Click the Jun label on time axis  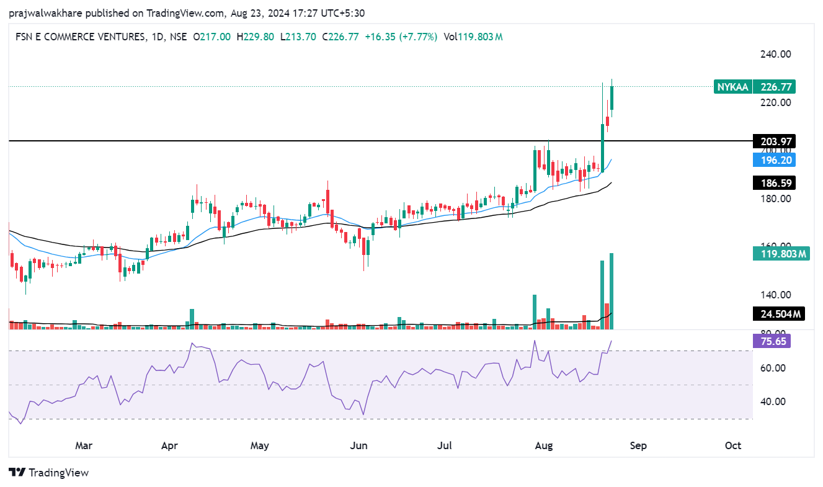click(x=359, y=445)
